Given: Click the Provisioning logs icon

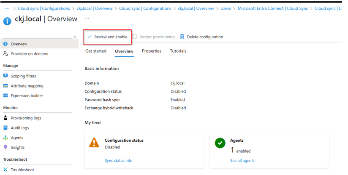Looking at the screenshot, I should pos(5,118).
